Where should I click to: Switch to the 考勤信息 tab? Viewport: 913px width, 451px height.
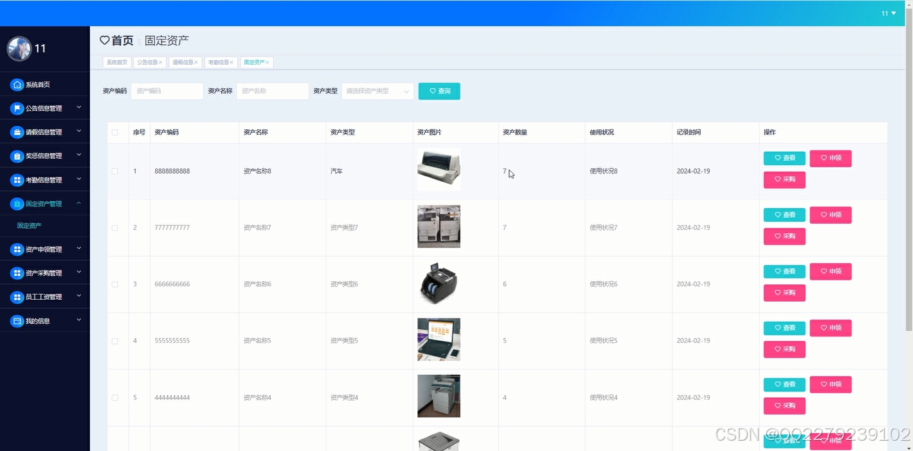click(x=219, y=62)
